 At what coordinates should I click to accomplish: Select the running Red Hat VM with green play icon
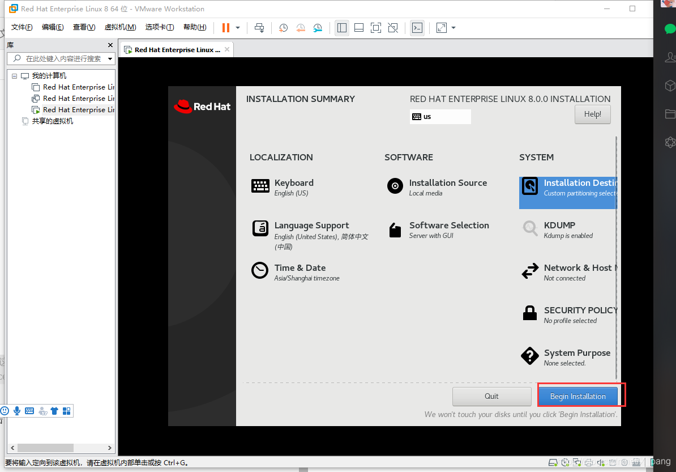coord(73,109)
